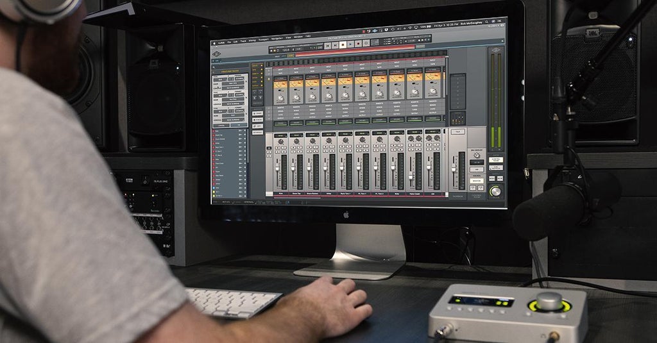This screenshot has width=657, height=343.
Task: Click the HiHat channel pan knob
Action: [x=329, y=140]
